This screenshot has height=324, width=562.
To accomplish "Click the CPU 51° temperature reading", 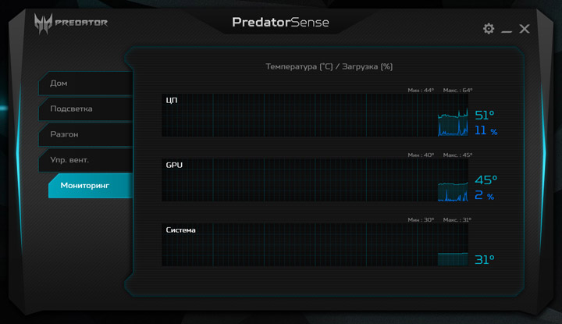I will (485, 116).
